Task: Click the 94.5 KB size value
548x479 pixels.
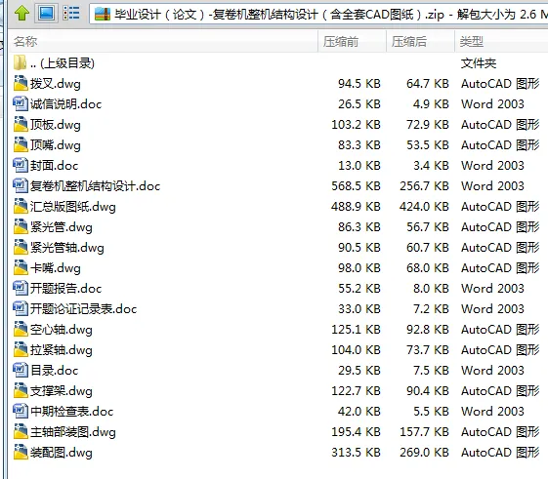Action: (359, 84)
